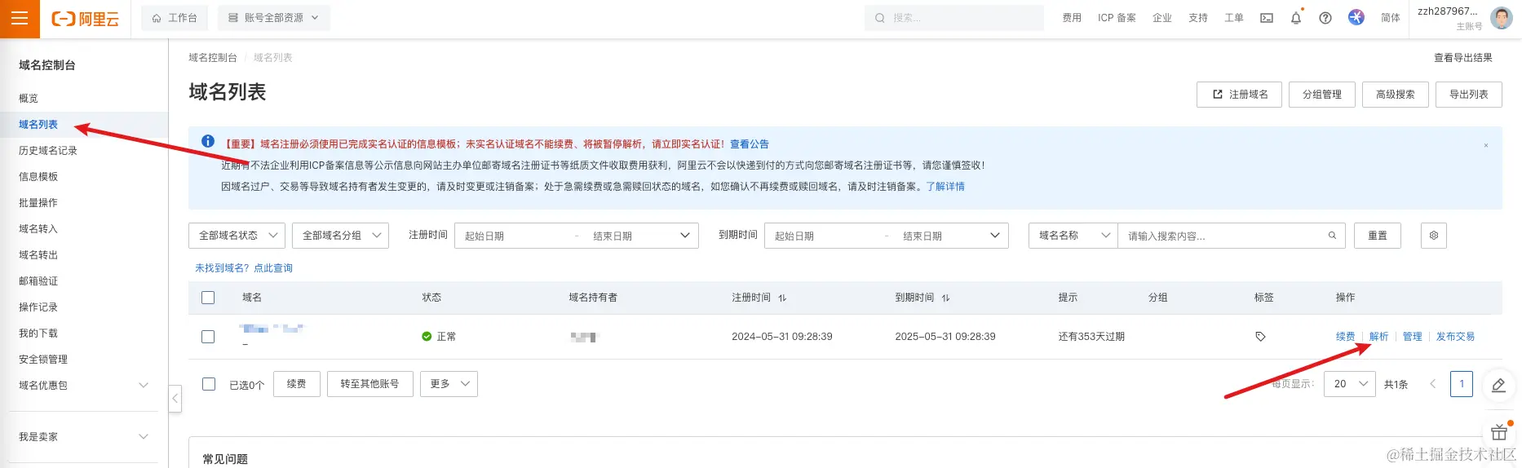Collapse the left sidebar panel

[x=175, y=399]
